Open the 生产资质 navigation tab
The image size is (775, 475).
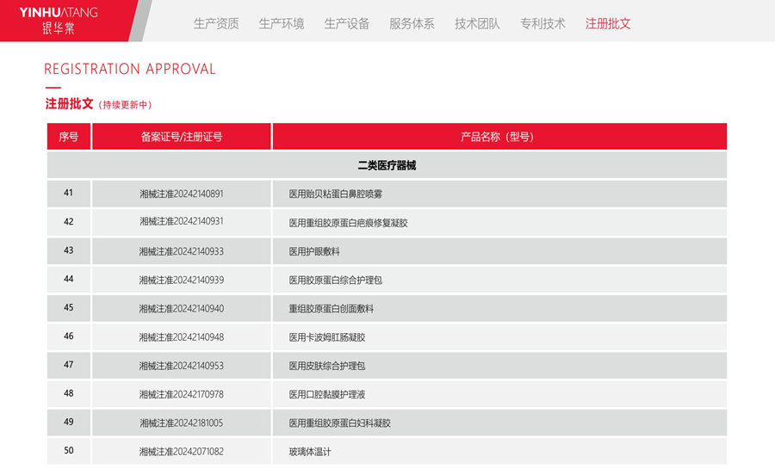[216, 24]
